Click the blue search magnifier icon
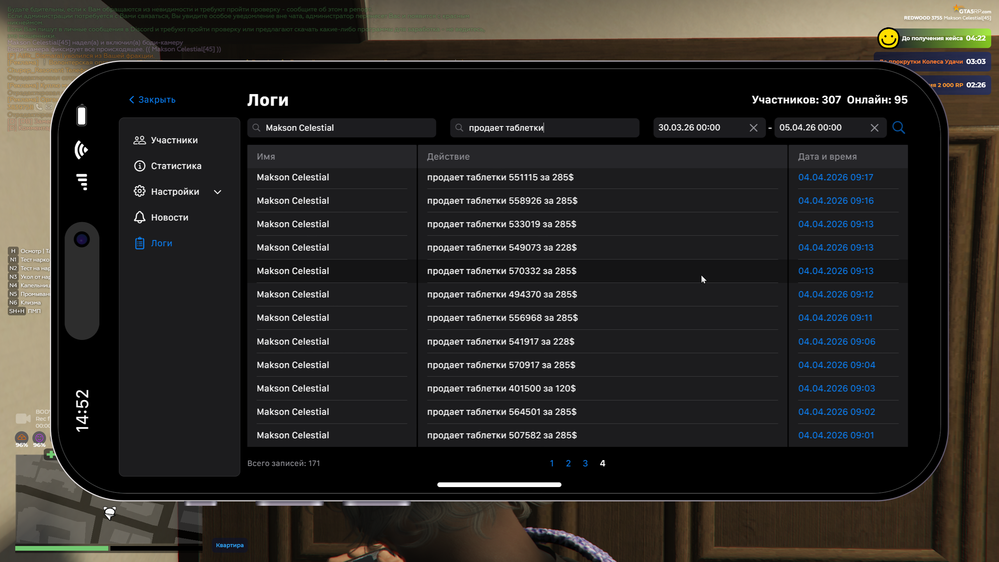 [898, 128]
